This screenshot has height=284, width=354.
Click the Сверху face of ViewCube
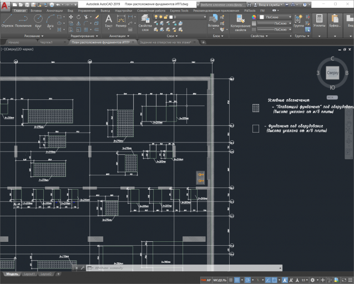[332, 73]
